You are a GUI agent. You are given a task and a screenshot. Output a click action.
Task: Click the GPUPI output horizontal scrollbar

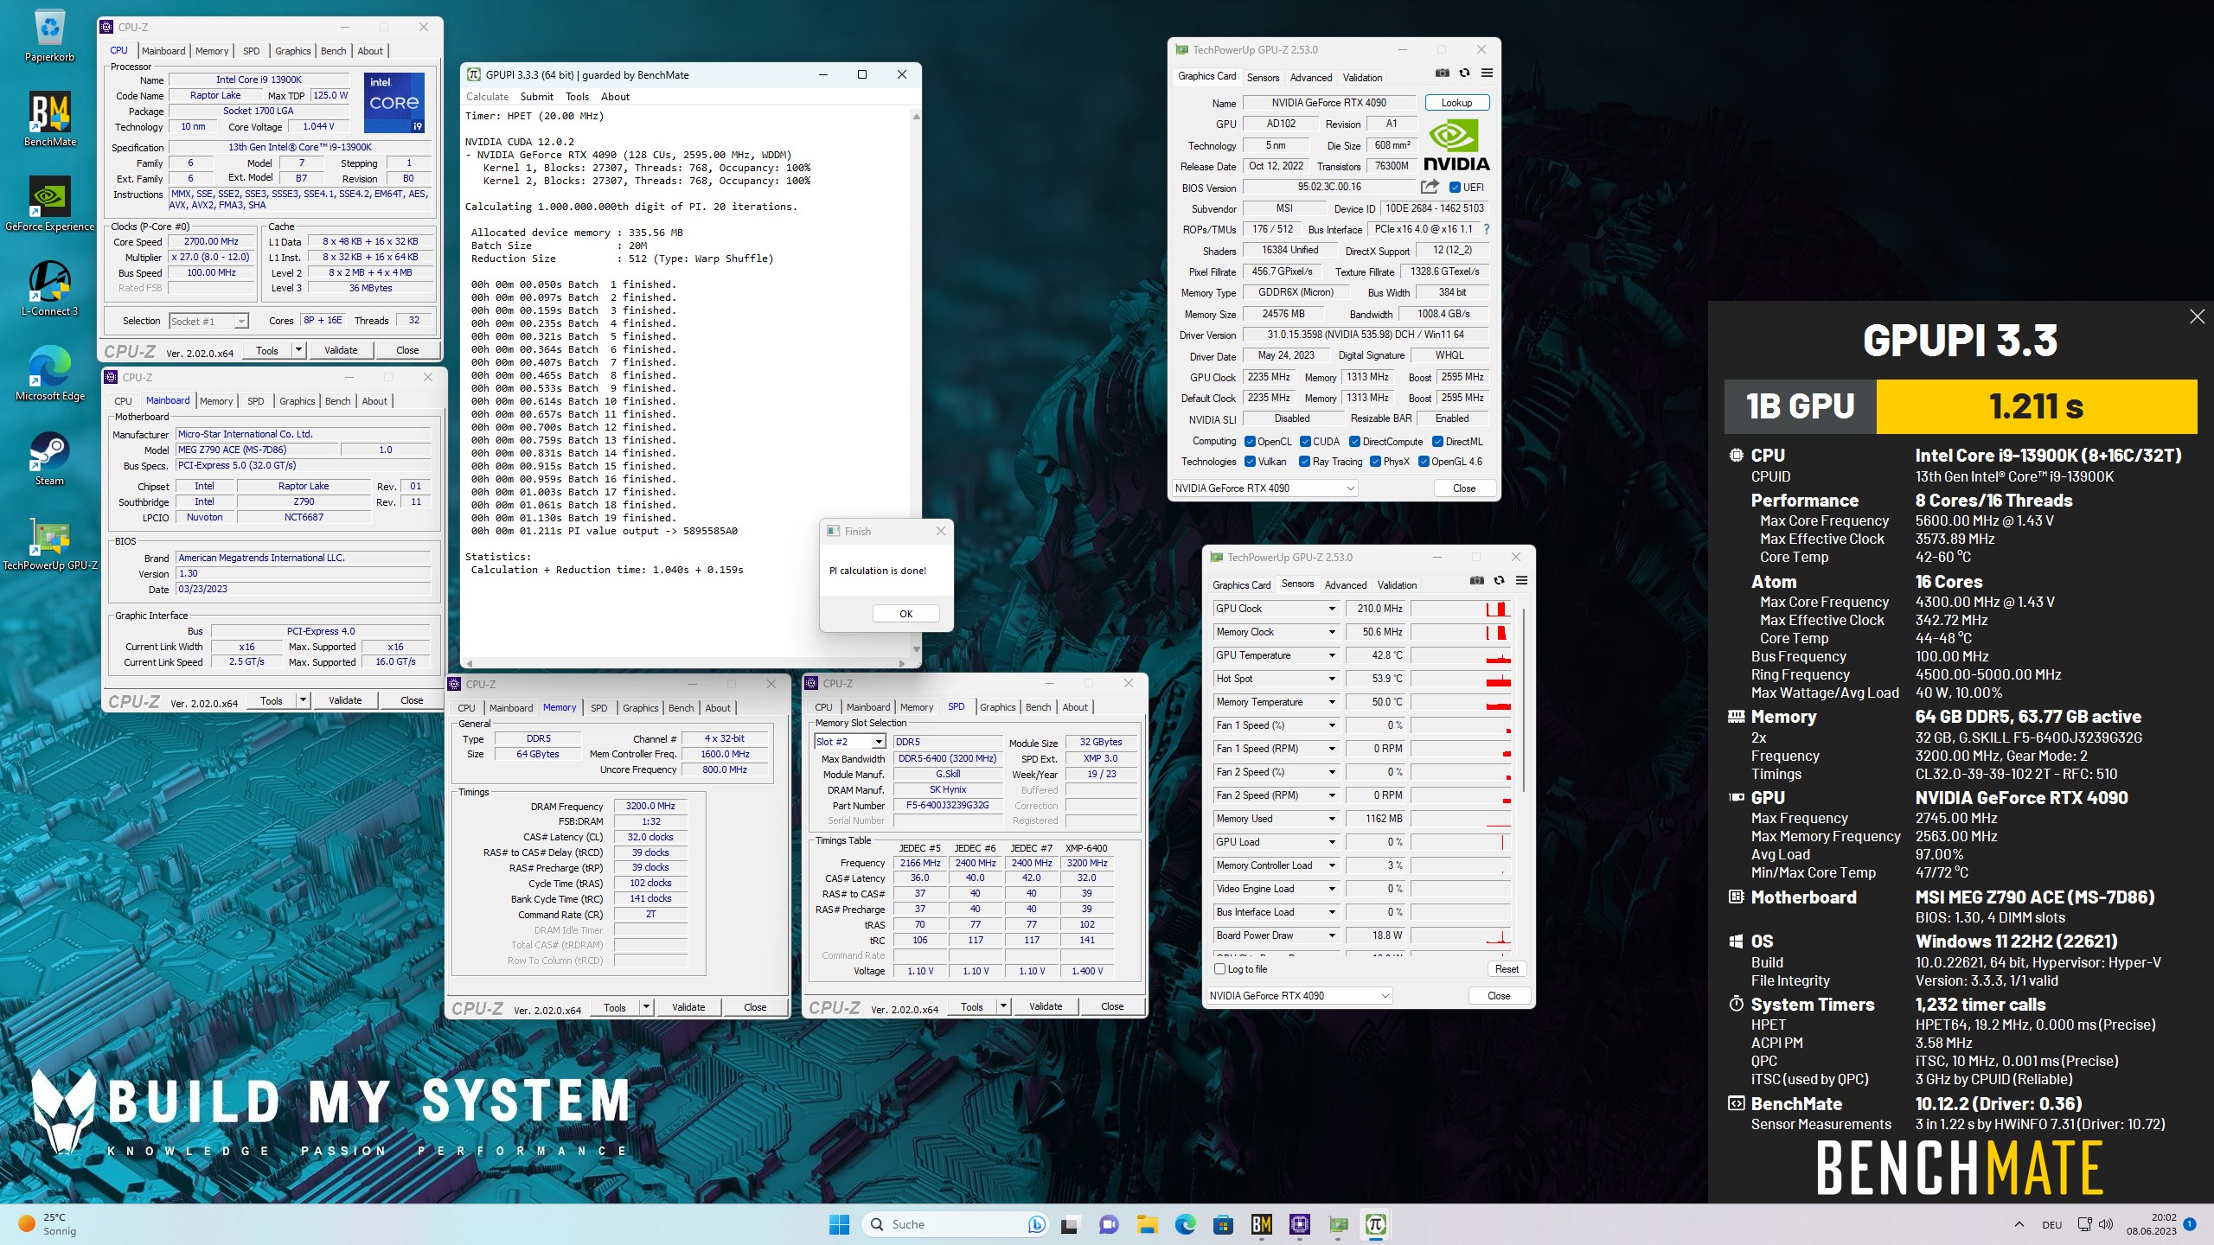(686, 663)
